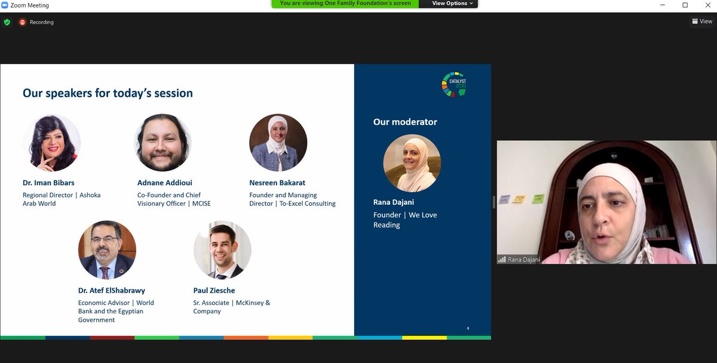
Task: Click the 'Our moderator' heading
Action: click(405, 122)
